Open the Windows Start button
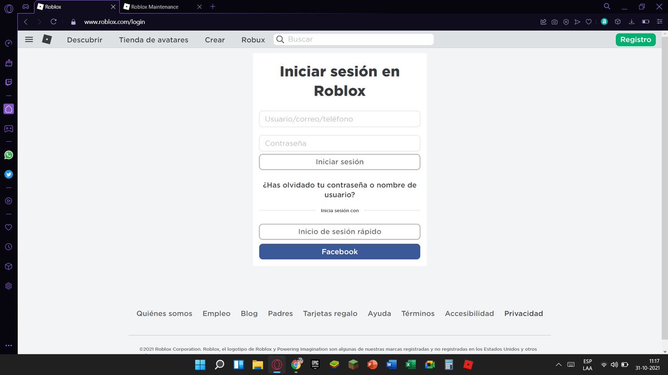Image resolution: width=668 pixels, height=375 pixels. coord(200,365)
